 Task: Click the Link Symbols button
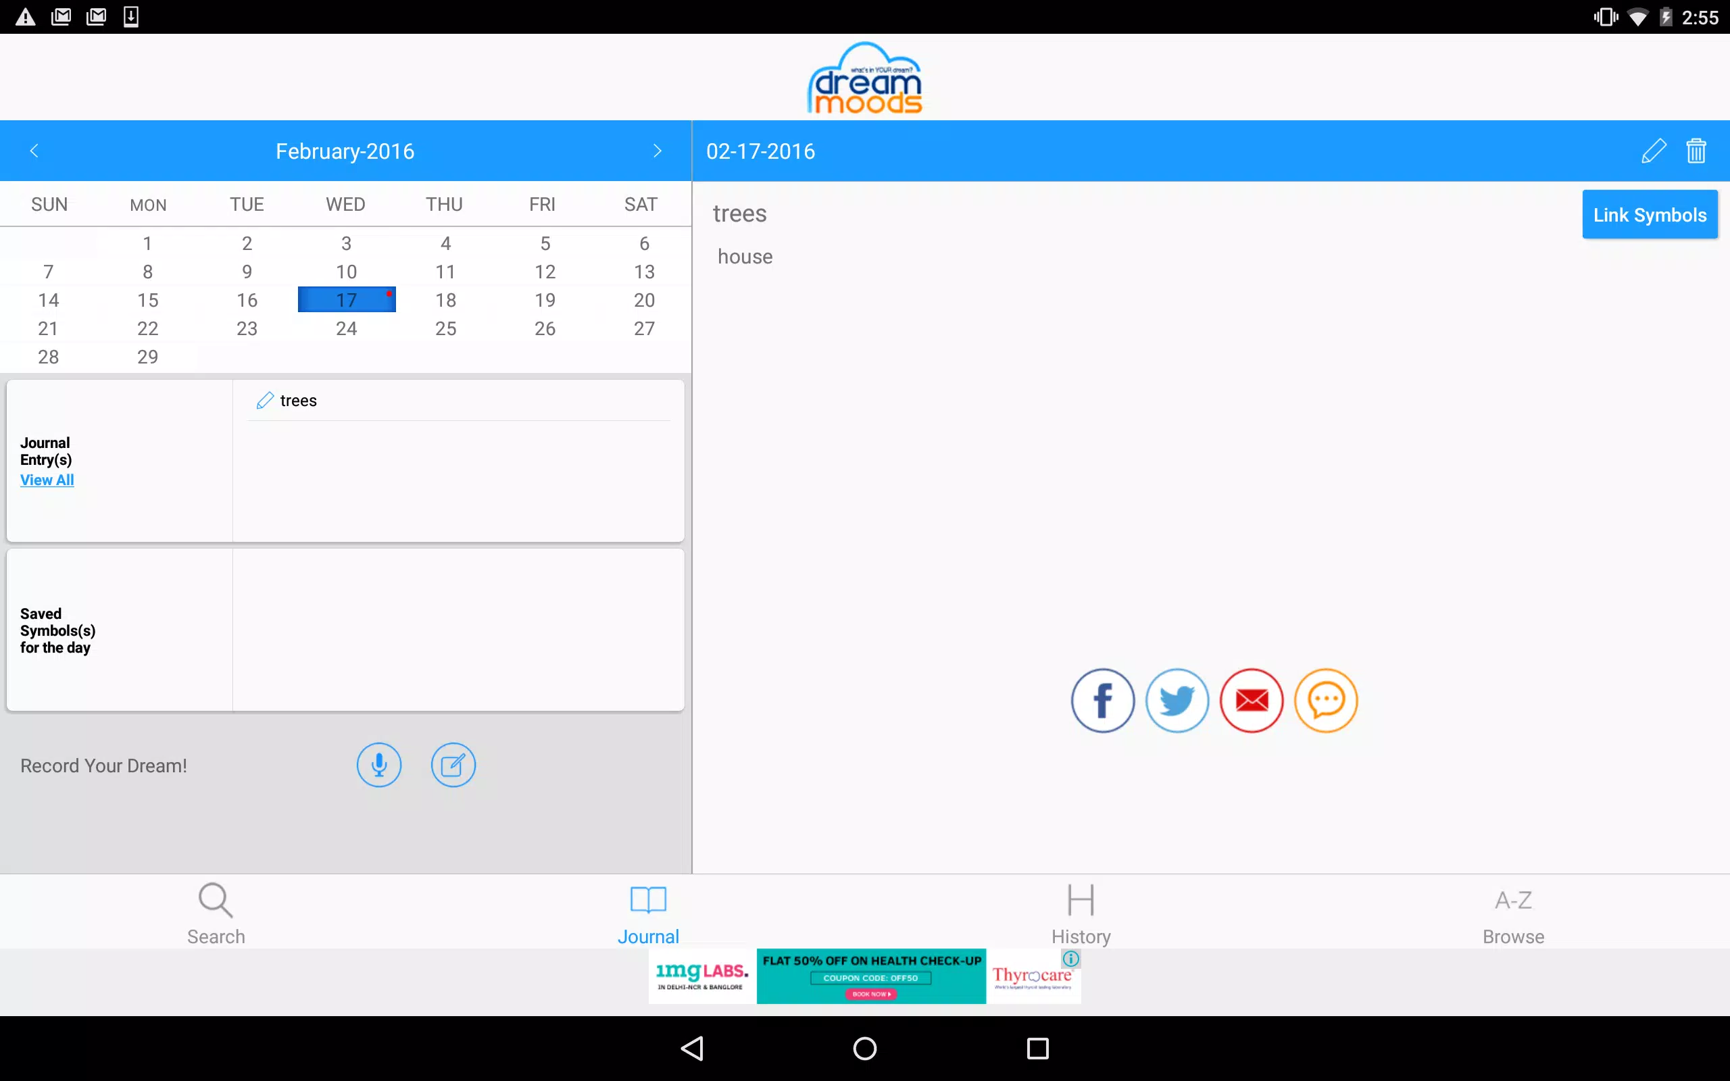coord(1650,214)
